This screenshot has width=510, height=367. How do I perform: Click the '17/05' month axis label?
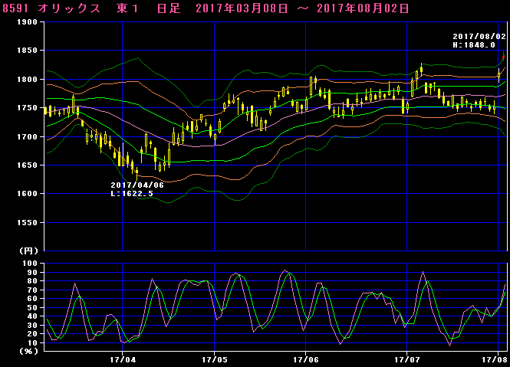point(214,359)
